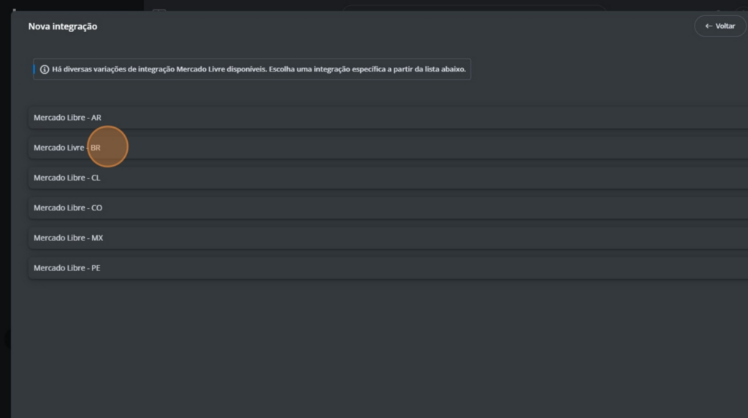Viewport: 748px width, 418px height.
Task: Click the dimmed sidebar strip left of the dialog
Action: click(5, 215)
